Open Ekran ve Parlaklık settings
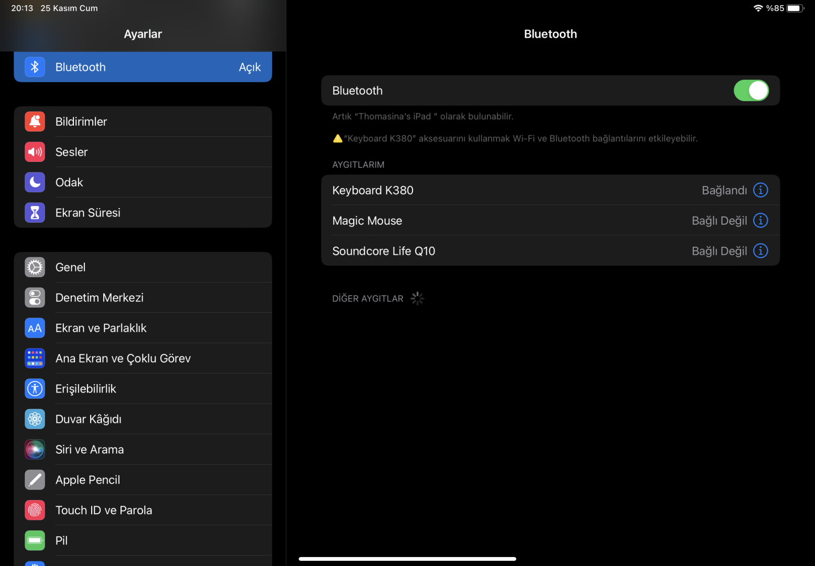Screen dimensions: 815x566 point(143,328)
